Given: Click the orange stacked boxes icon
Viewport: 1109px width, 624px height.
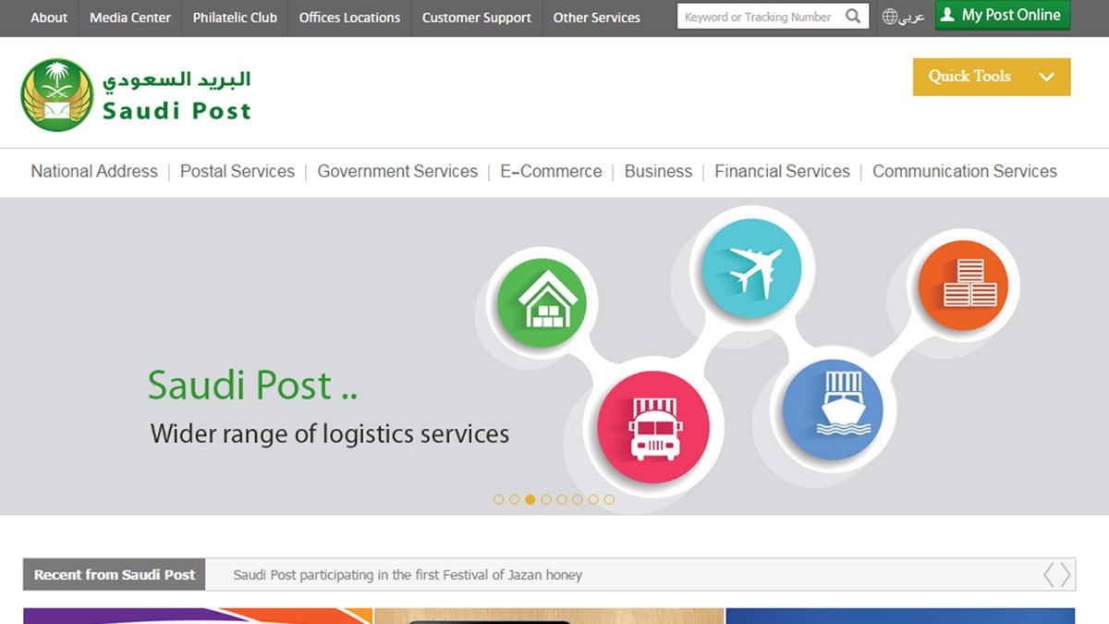Looking at the screenshot, I should pos(962,285).
